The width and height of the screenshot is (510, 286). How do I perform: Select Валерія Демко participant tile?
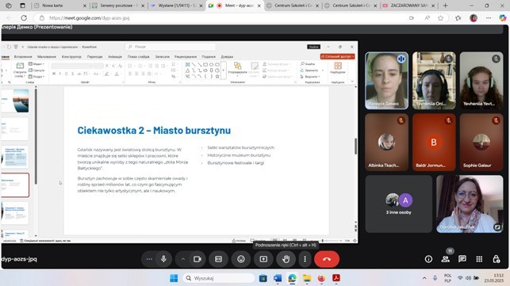pyautogui.click(x=386, y=81)
